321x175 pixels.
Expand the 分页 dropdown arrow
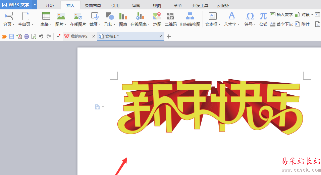[13, 24]
